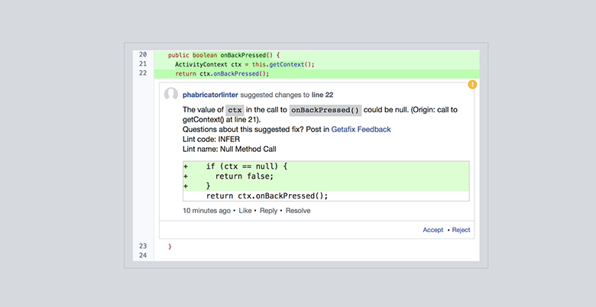Click line number 20 in gutter
The height and width of the screenshot is (307, 596).
[x=143, y=55]
